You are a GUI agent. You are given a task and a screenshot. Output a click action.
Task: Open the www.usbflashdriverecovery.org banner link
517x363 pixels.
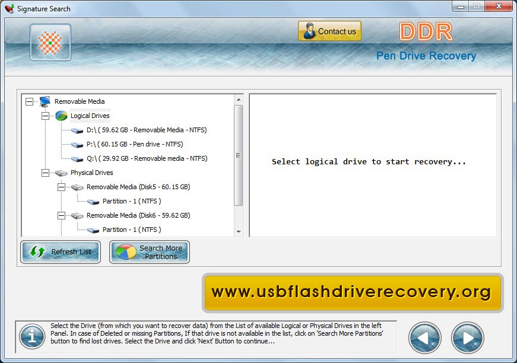coord(353,293)
